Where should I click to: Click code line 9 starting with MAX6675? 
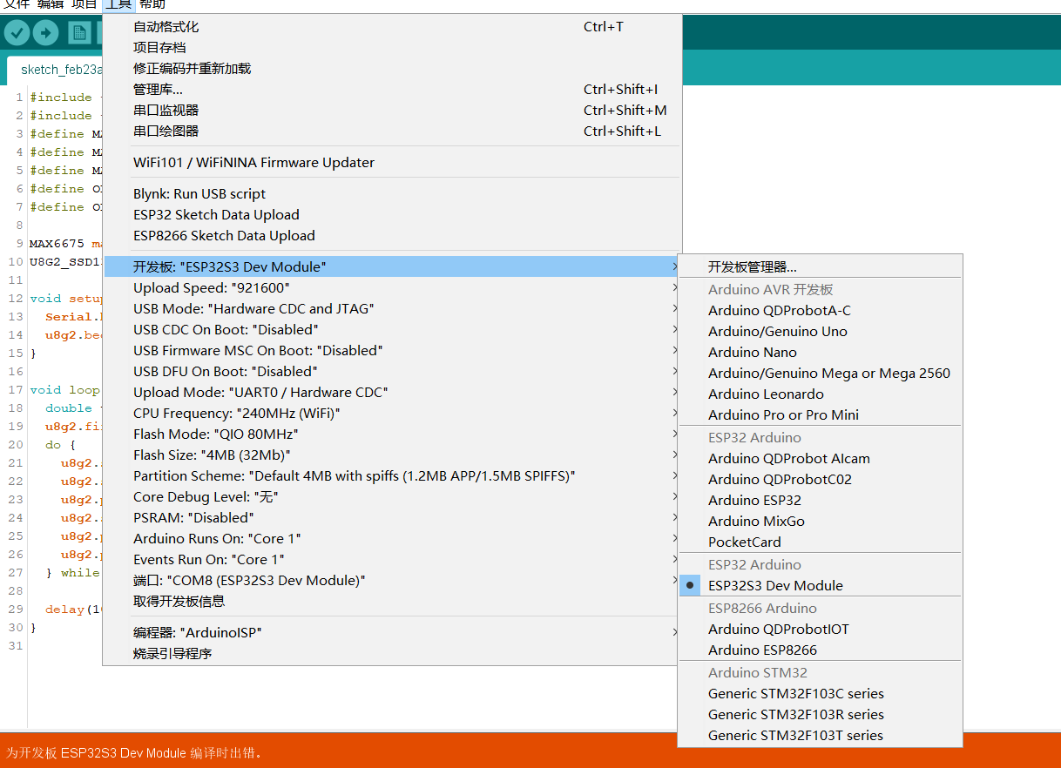(65, 244)
